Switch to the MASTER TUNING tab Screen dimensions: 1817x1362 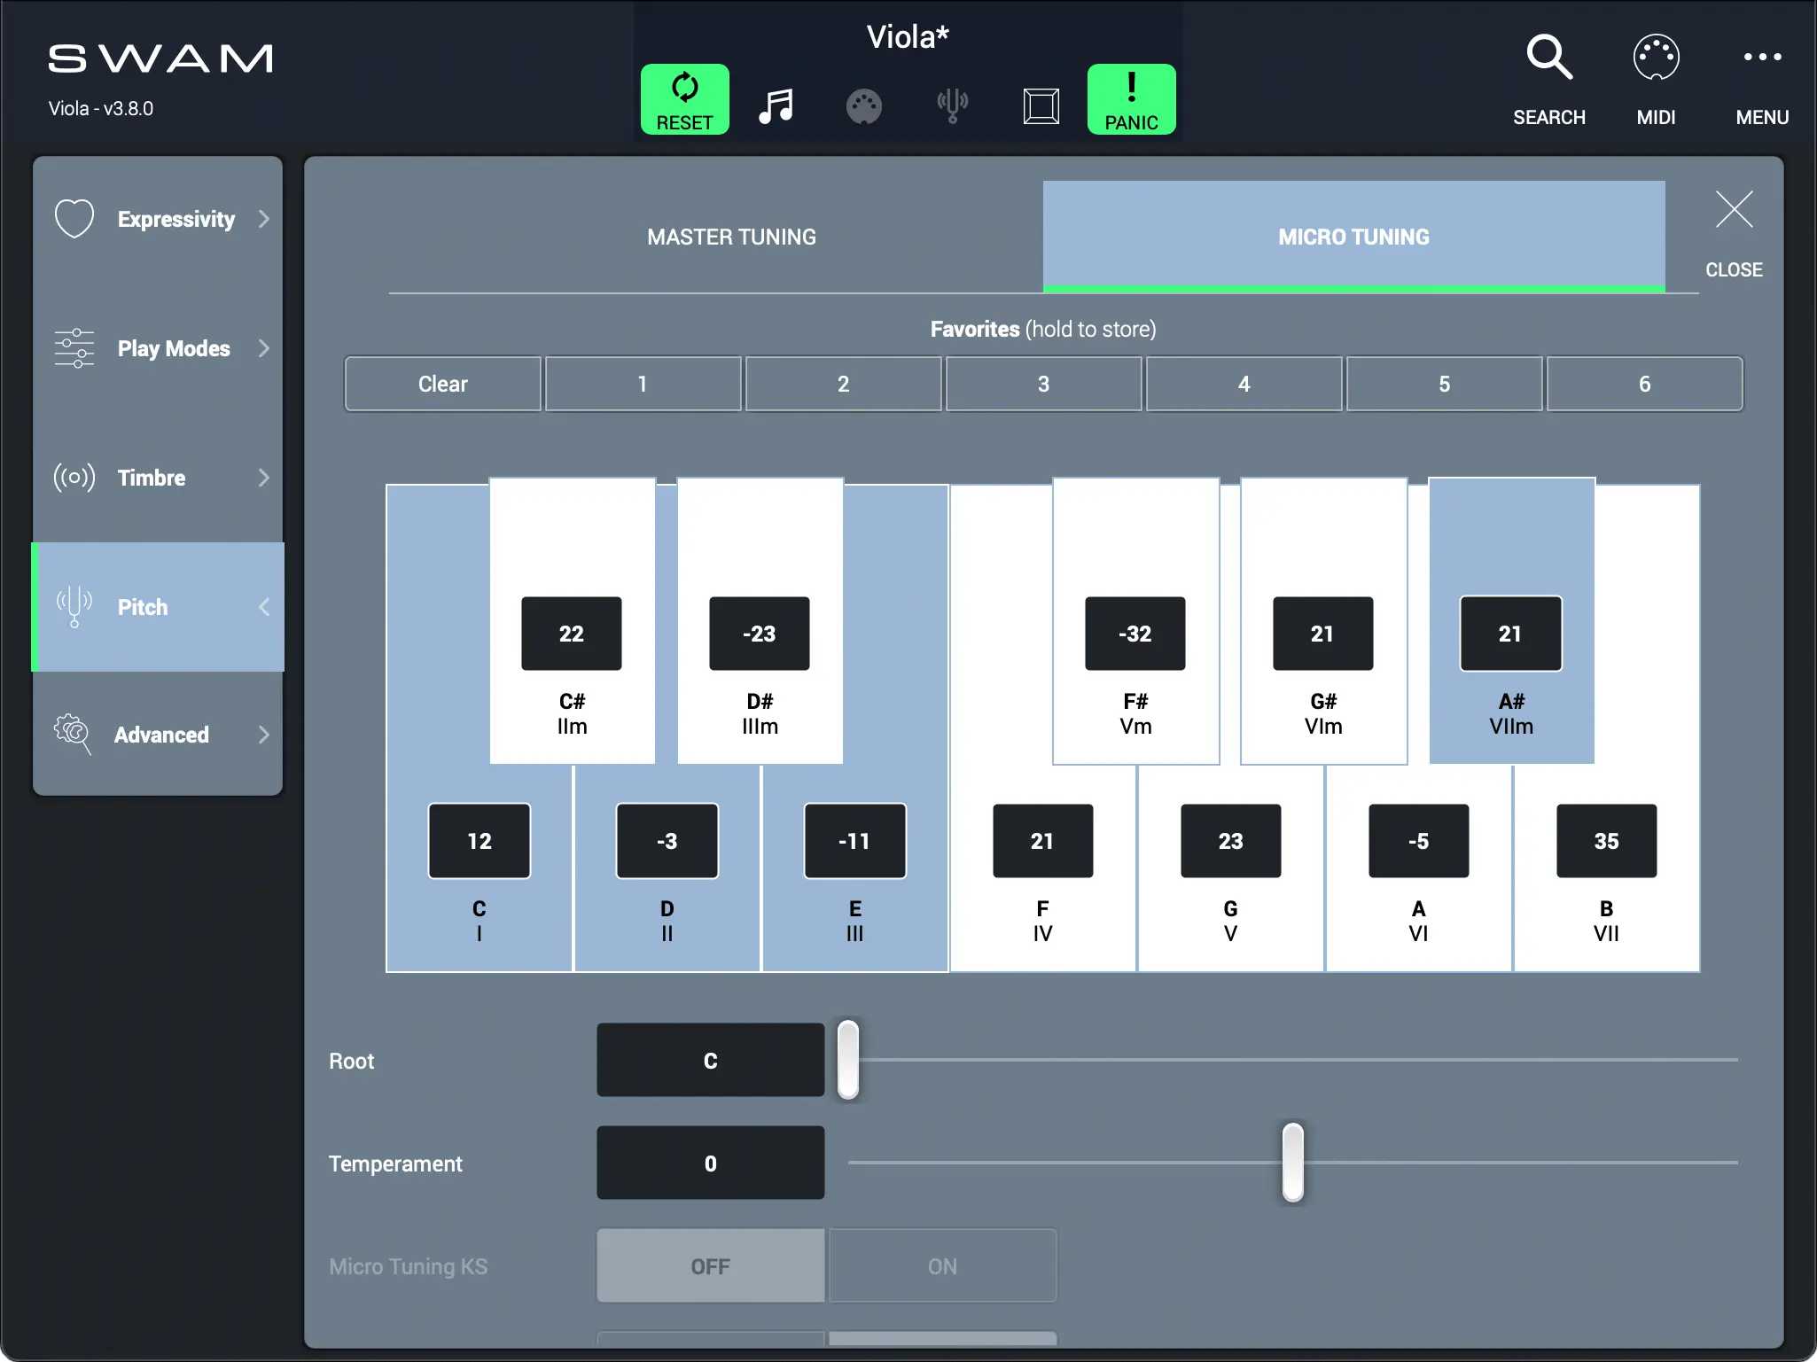pyautogui.click(x=731, y=237)
